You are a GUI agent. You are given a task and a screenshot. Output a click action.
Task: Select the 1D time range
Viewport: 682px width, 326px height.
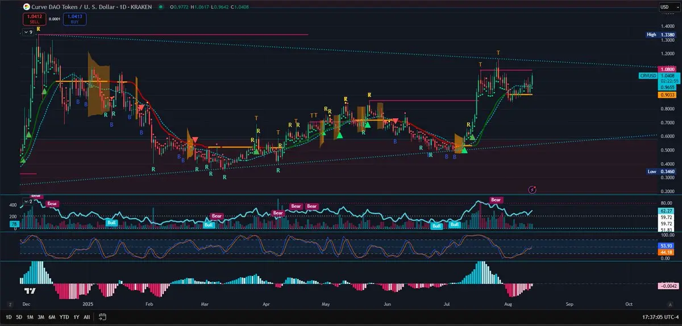click(x=9, y=317)
